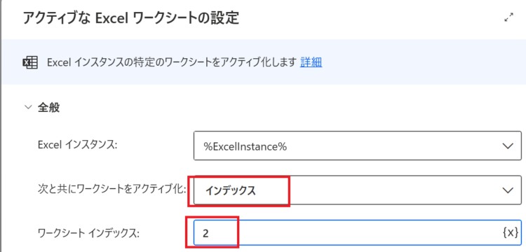Click the 全般 section heading
526x252 pixels.
[48, 108]
